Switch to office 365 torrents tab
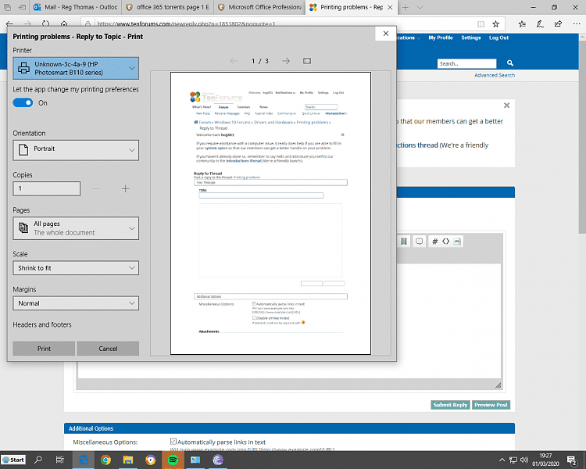Image resolution: width=586 pixels, height=469 pixels. click(168, 7)
